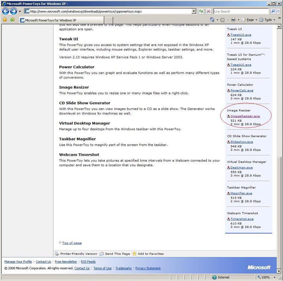Go forward with the Forward arrow button
283x281 pixels.
coord(13,11)
